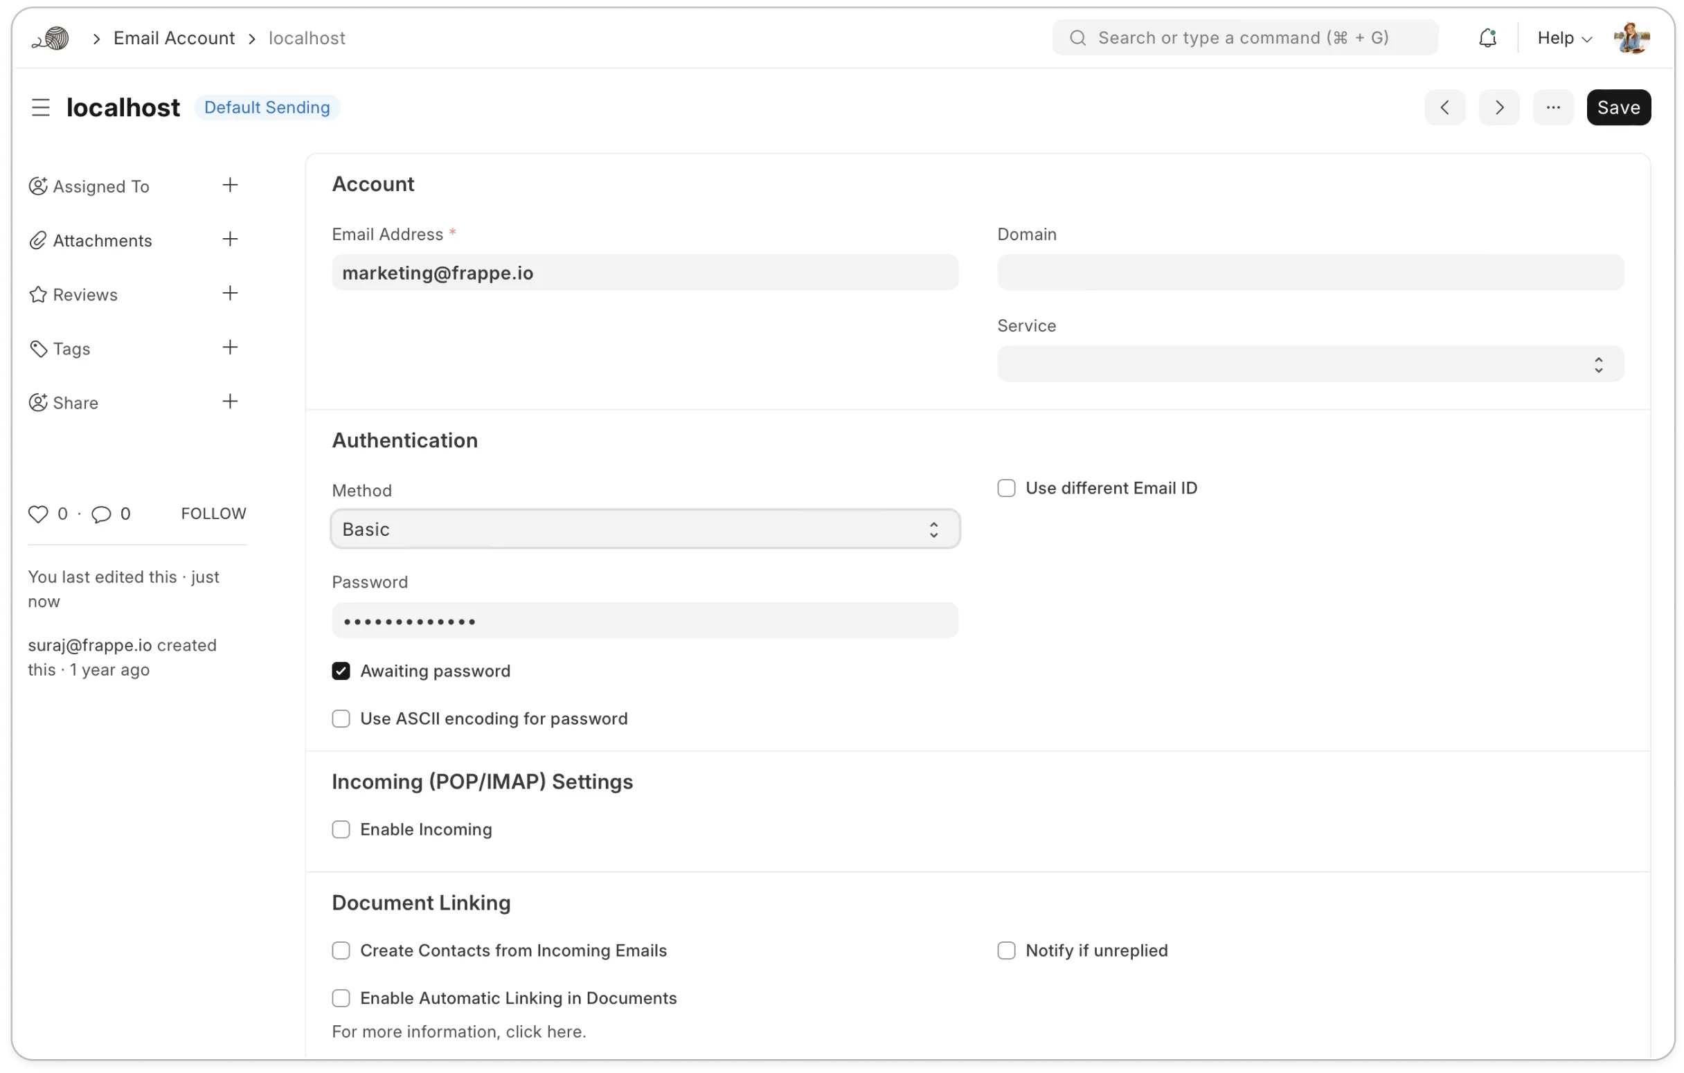This screenshot has height=1073, width=1684.
Task: Enable Incoming email checkbox
Action: 341,829
